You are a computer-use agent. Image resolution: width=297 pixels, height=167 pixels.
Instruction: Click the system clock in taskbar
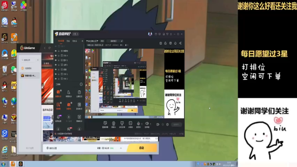point(229,164)
